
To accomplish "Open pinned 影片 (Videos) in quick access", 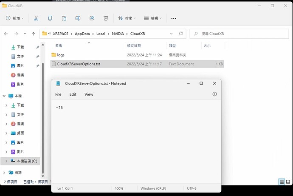I will (18, 84).
